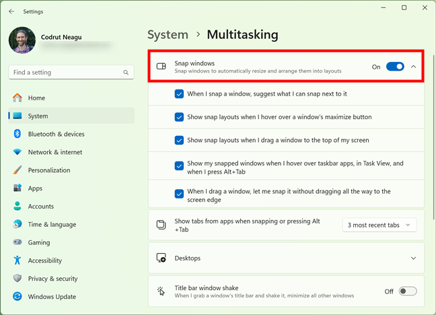
Task: Go to Network & internet
Action: point(71,152)
